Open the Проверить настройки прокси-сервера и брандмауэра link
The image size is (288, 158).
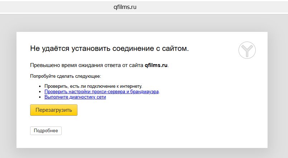click(x=101, y=92)
